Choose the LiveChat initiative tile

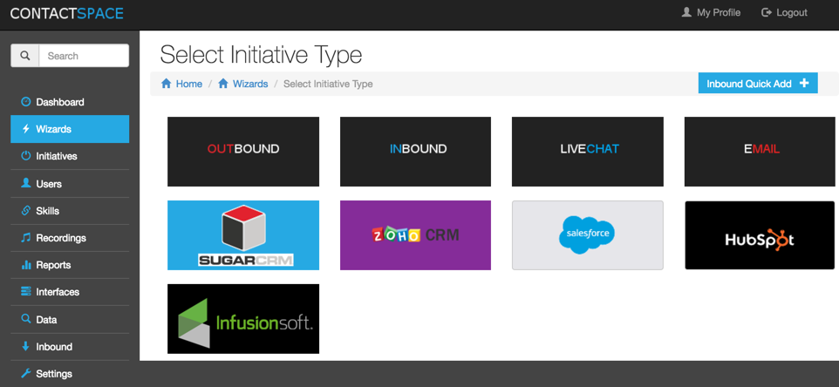(588, 152)
